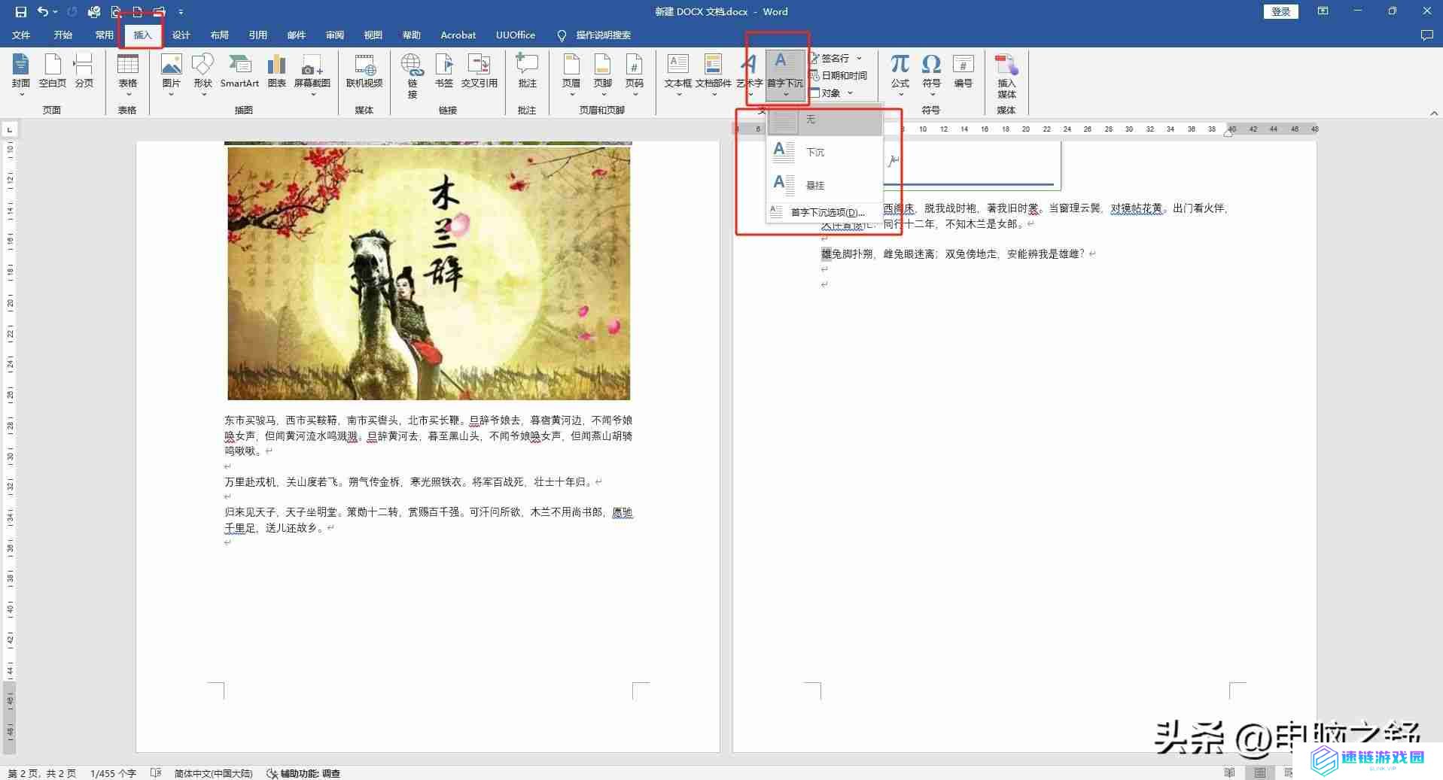Switch to the 布局 (Layout) tab
The image size is (1443, 780).
pos(220,35)
